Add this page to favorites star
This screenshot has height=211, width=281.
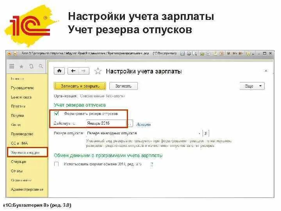[x=98, y=71]
